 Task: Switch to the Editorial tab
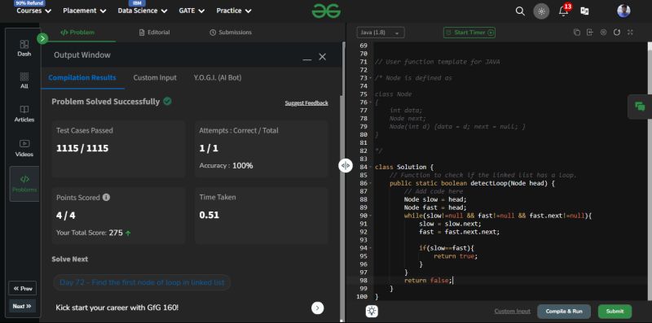click(154, 32)
